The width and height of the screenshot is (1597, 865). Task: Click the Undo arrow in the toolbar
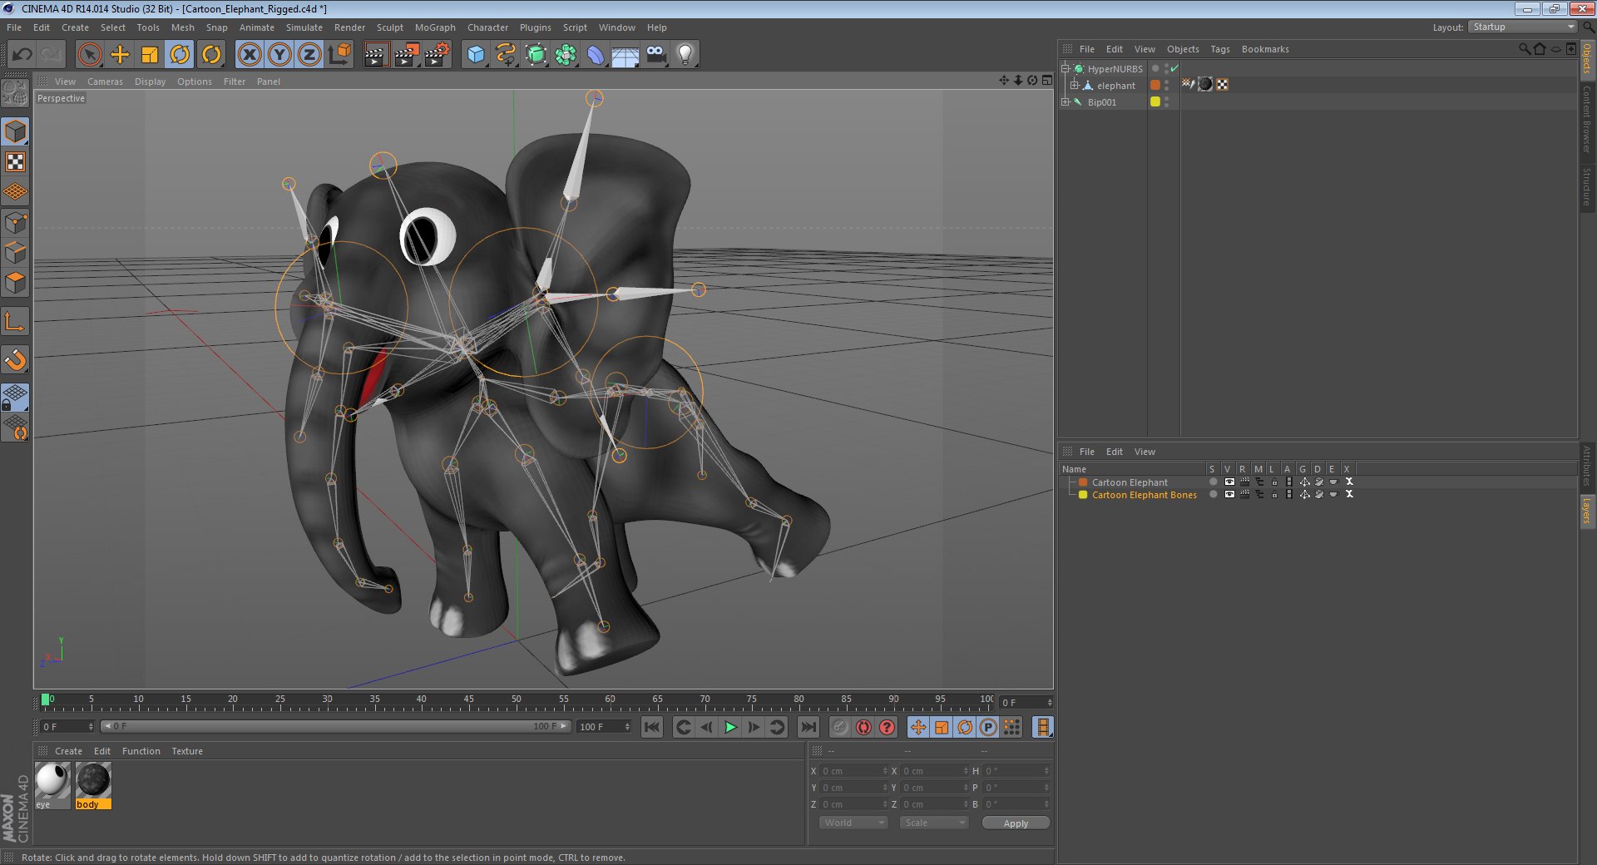pos(22,55)
